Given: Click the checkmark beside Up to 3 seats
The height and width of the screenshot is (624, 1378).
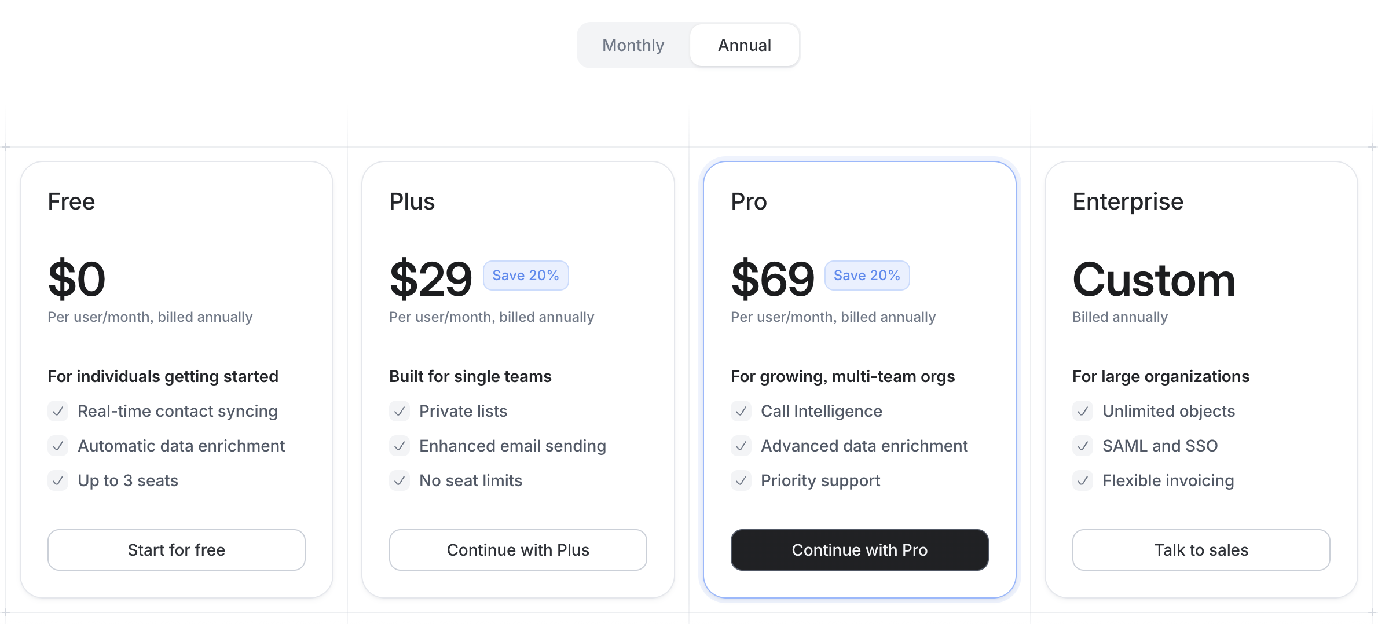Looking at the screenshot, I should (x=58, y=480).
